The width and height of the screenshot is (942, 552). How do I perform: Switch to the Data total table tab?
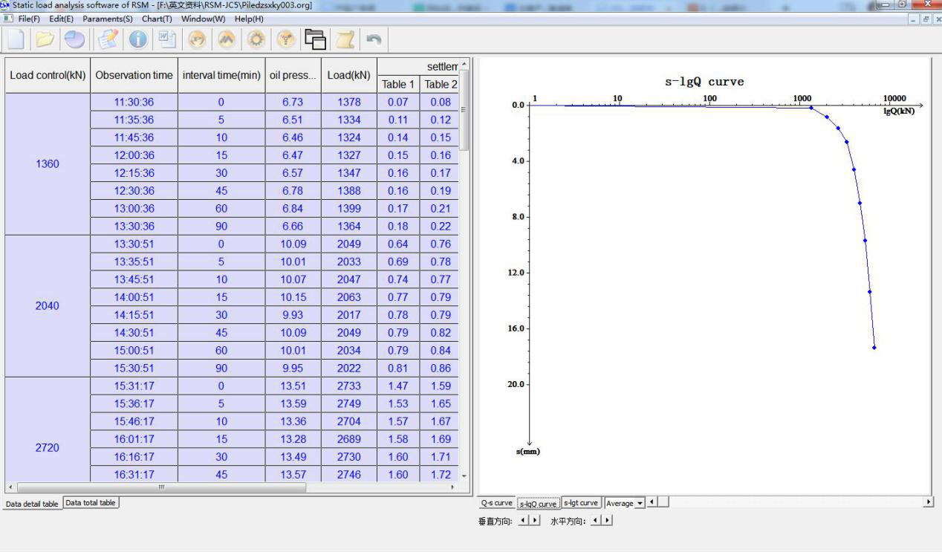coord(91,503)
